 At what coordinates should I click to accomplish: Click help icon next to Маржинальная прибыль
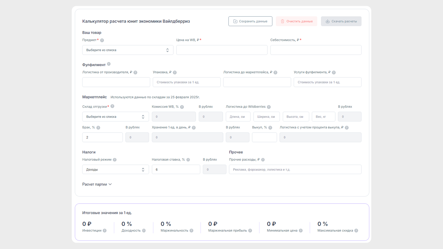click(x=250, y=230)
